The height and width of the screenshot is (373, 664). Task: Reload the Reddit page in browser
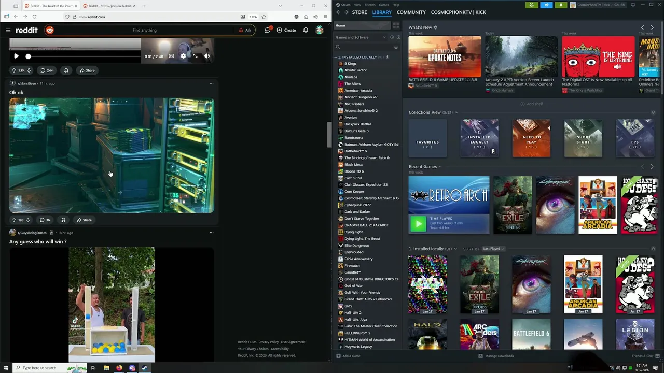click(34, 17)
